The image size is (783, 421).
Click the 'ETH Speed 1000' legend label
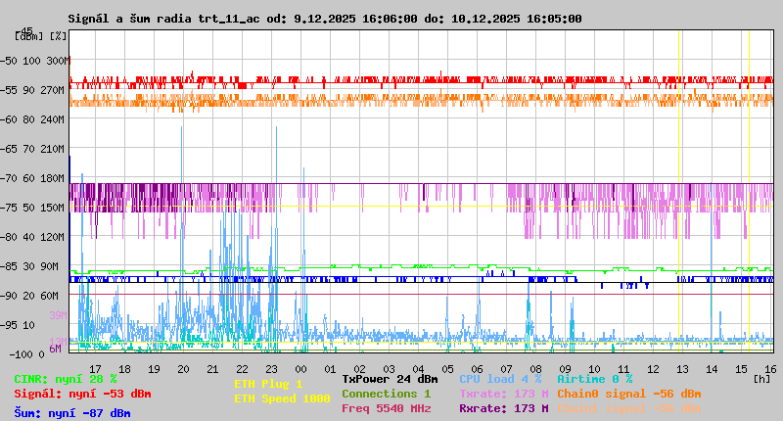tap(282, 398)
